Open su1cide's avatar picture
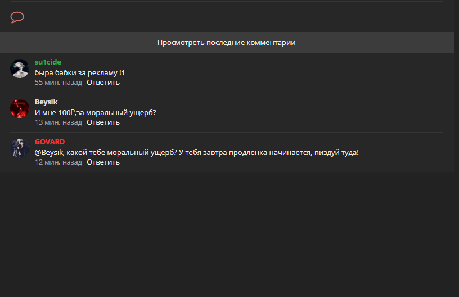The height and width of the screenshot is (297, 459). [x=20, y=68]
